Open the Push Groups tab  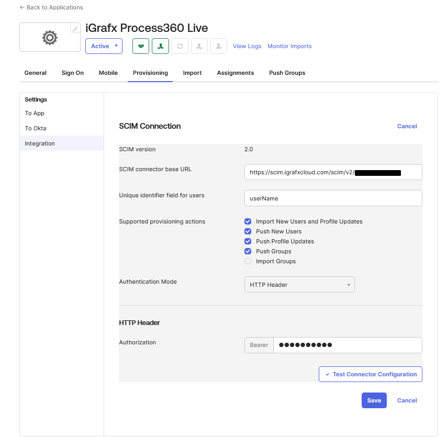click(x=287, y=73)
